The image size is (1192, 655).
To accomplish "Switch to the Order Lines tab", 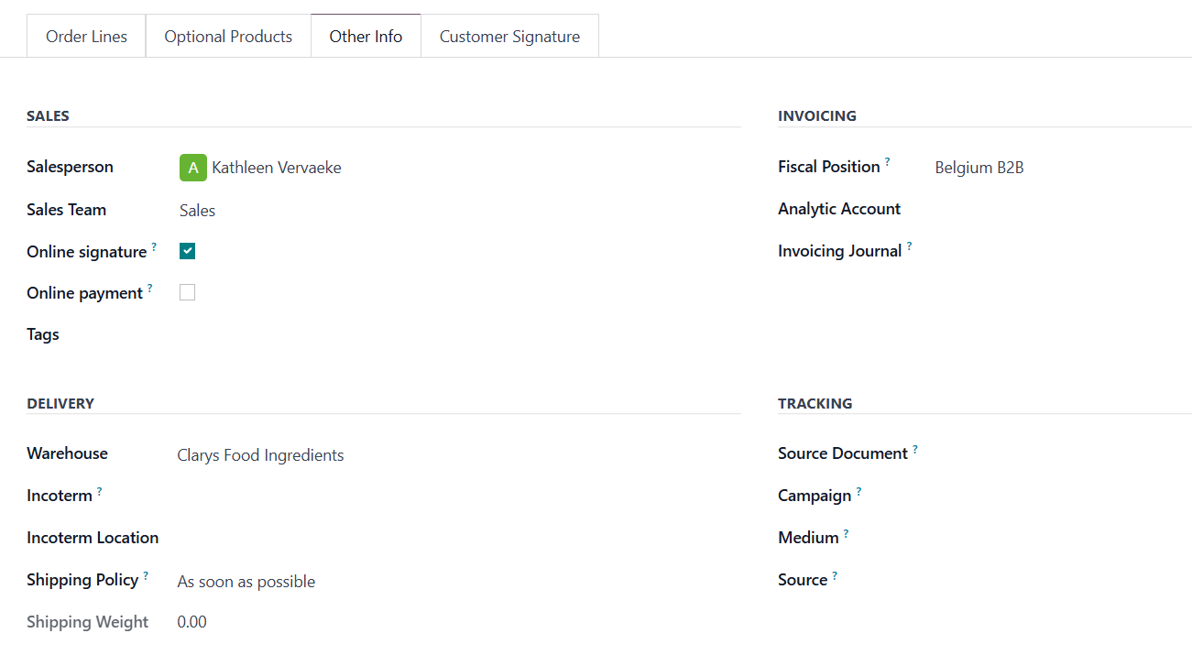I will click(x=86, y=37).
